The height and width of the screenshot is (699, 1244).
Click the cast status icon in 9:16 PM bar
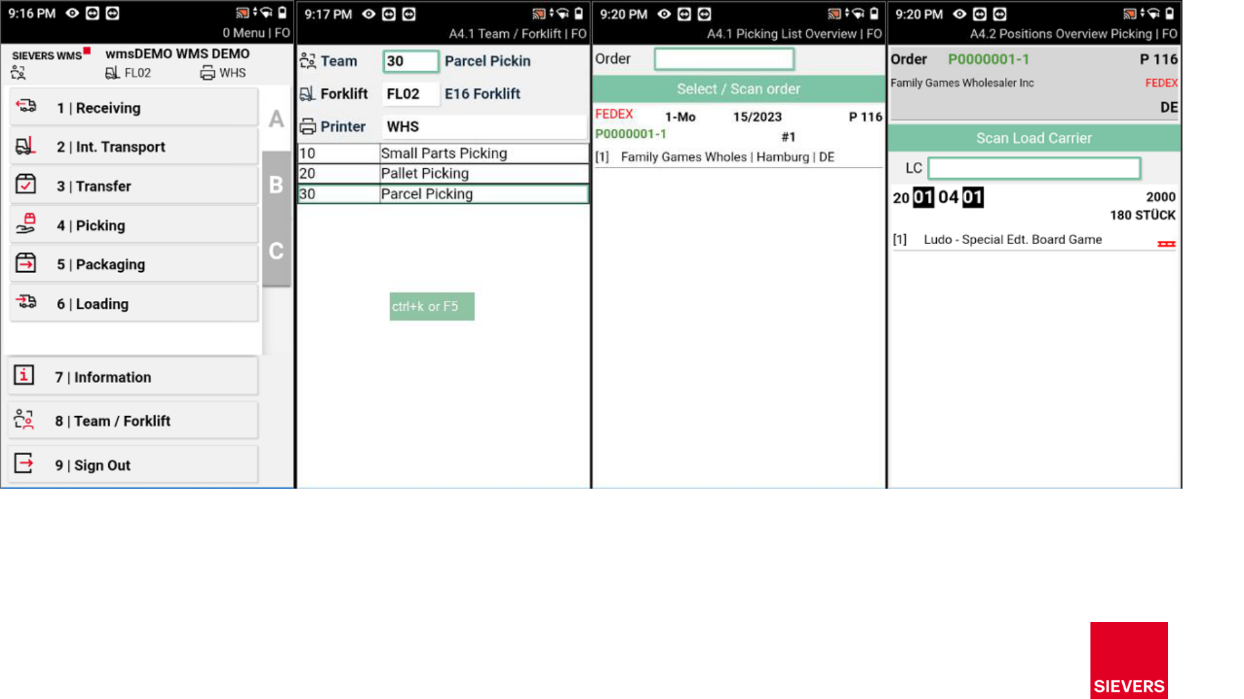click(x=242, y=13)
